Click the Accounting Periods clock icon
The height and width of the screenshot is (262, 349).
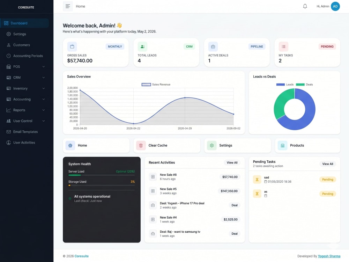9,56
